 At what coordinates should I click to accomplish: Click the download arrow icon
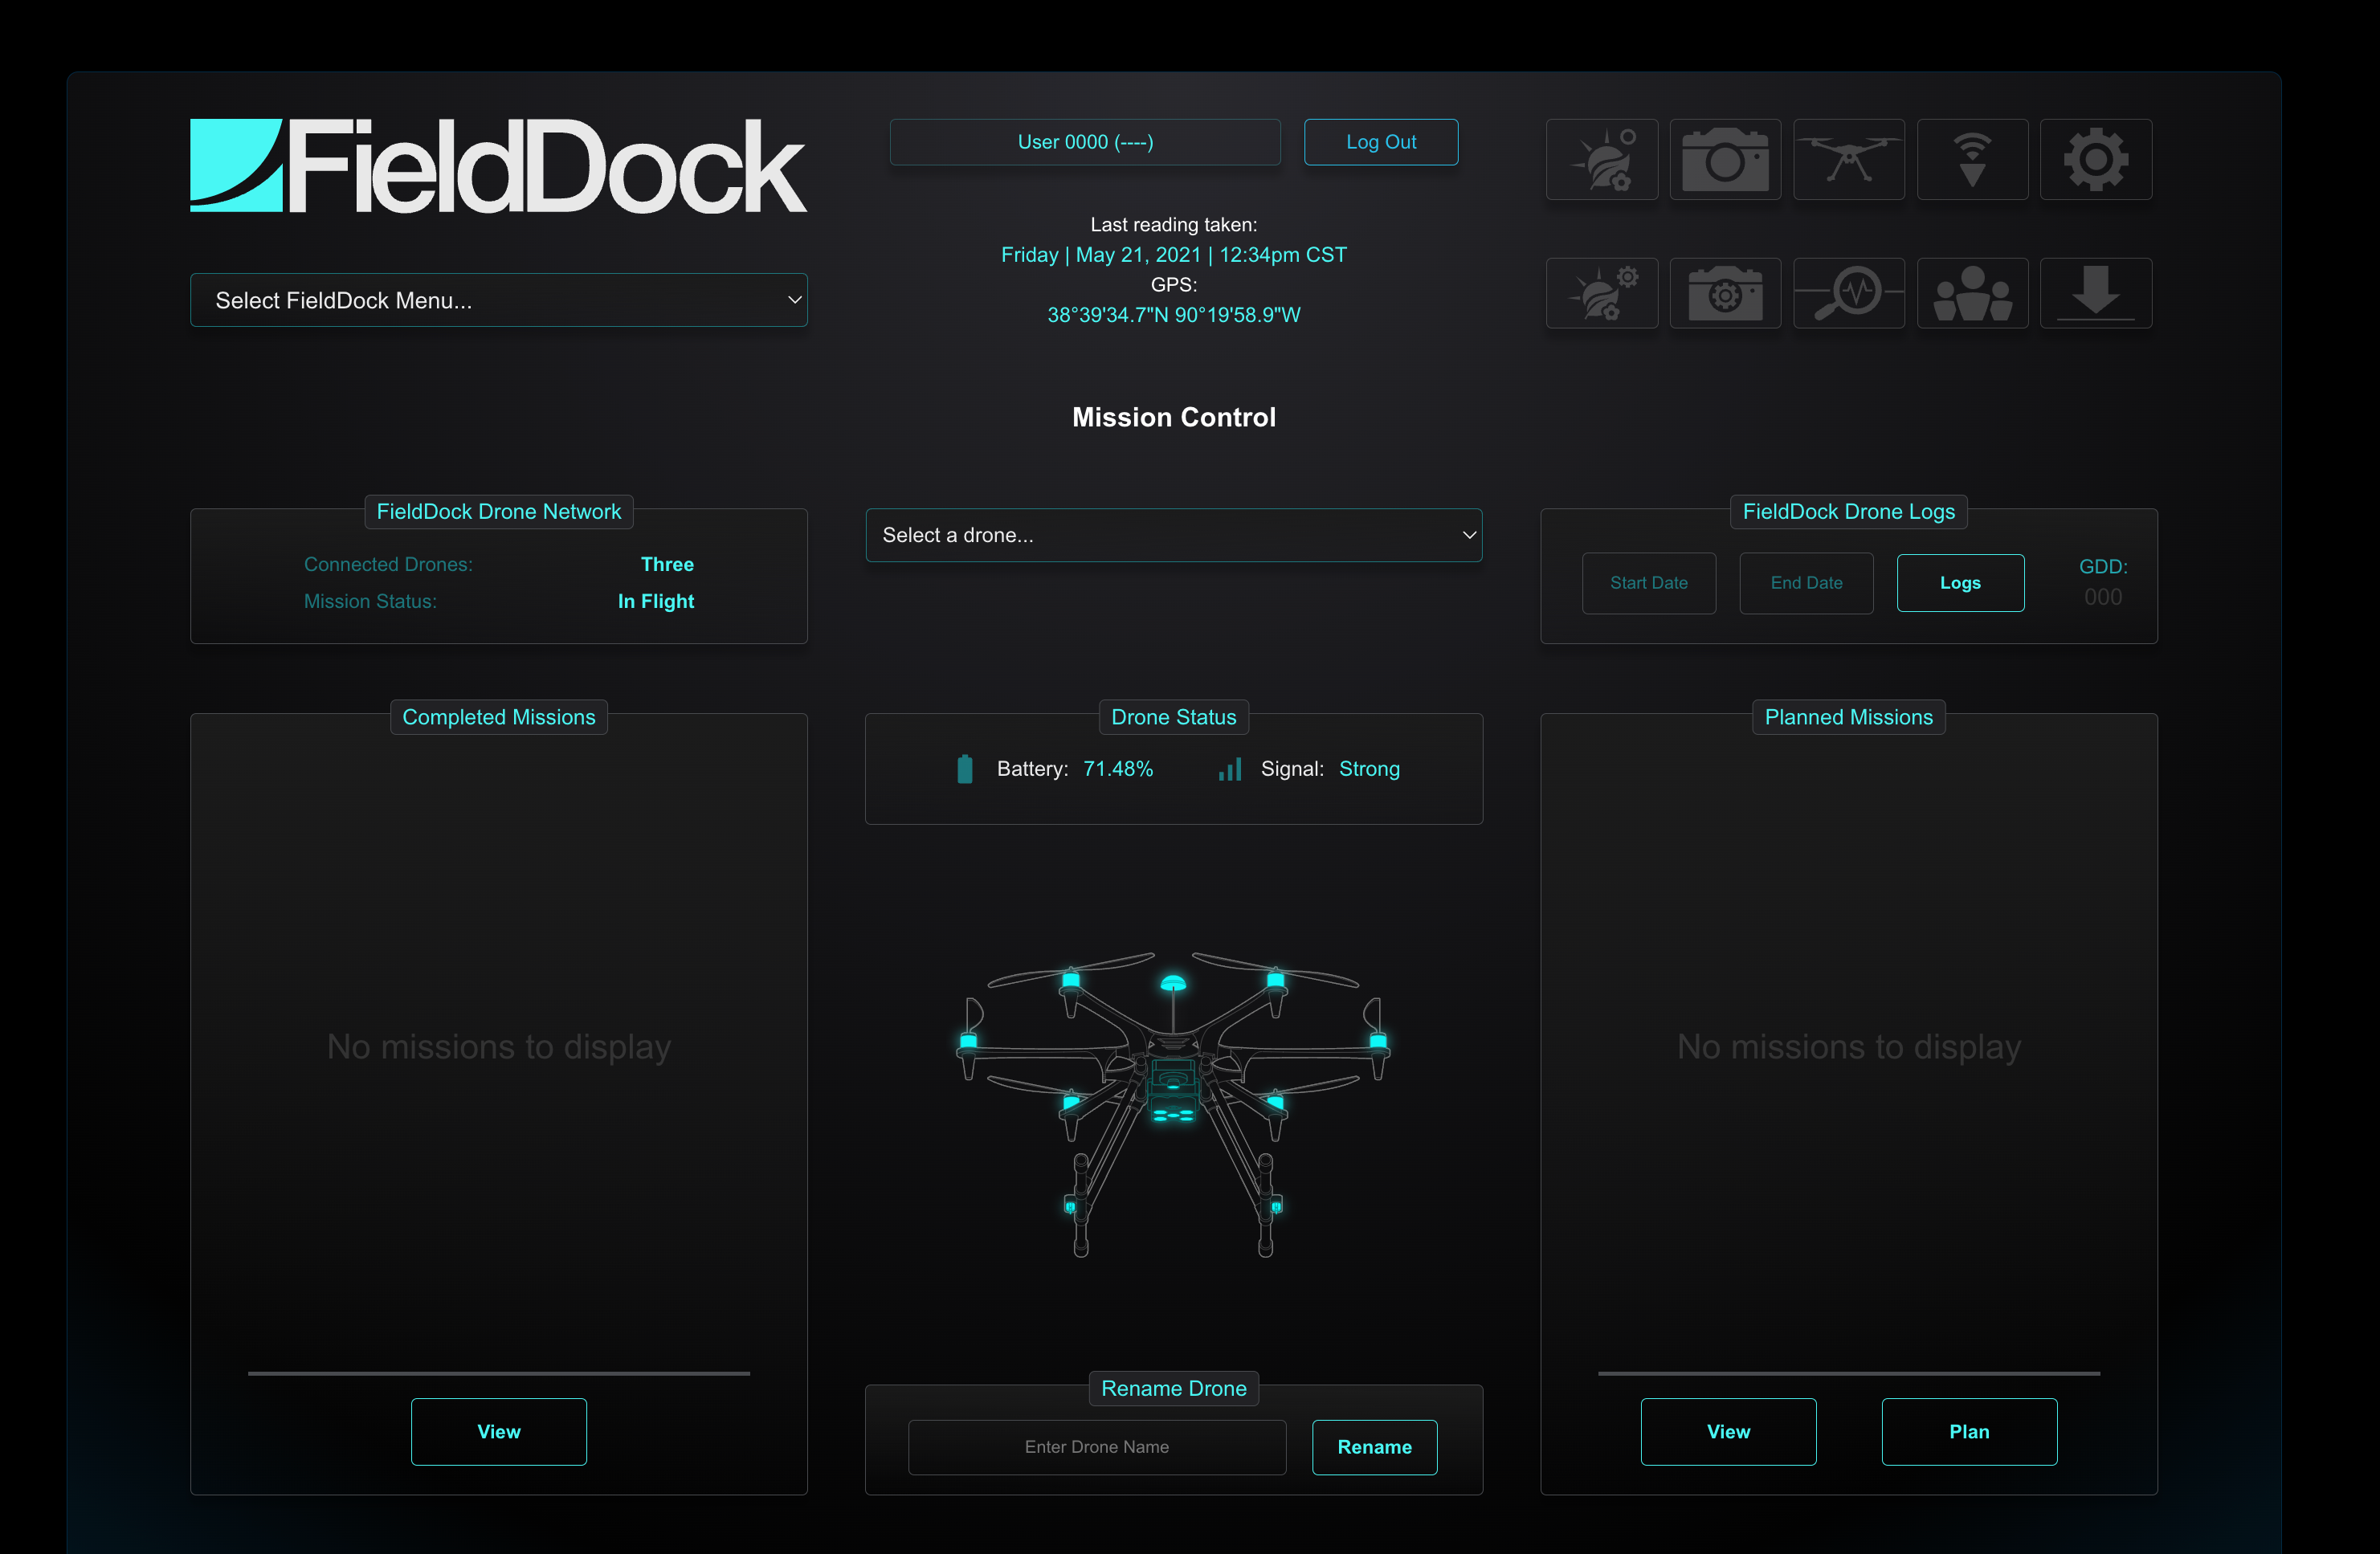tap(2095, 293)
